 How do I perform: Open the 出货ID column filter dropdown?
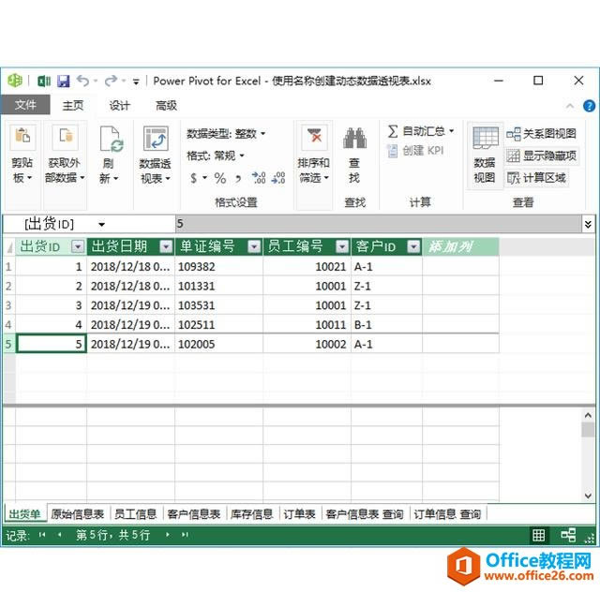(x=78, y=246)
